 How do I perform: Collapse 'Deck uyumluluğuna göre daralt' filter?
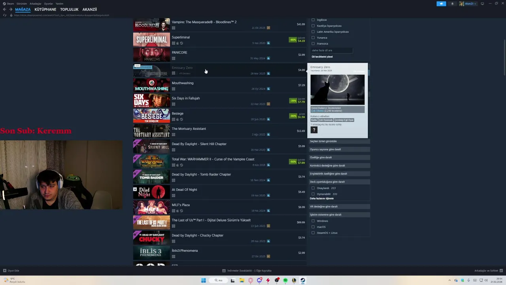point(339,182)
